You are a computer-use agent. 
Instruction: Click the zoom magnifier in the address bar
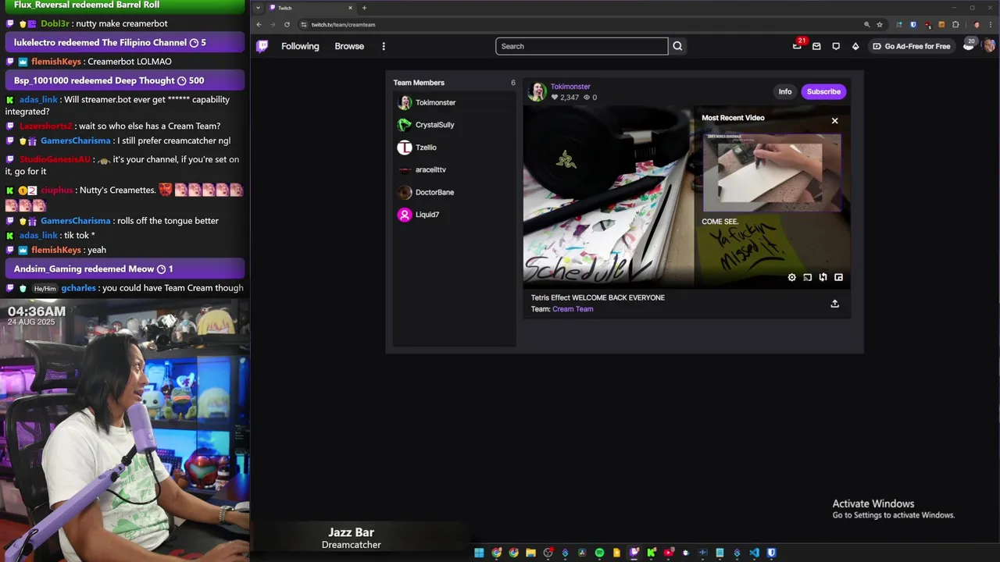[x=866, y=24]
